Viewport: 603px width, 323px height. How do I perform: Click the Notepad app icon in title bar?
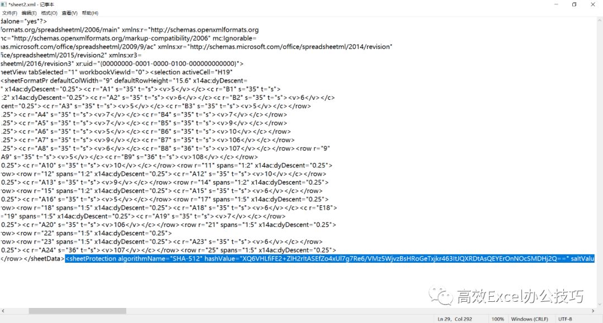(x=4, y=4)
